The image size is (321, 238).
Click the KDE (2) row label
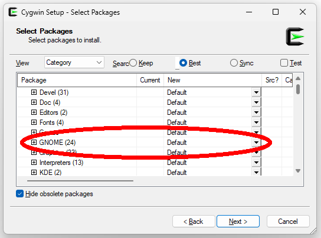pyautogui.click(x=50, y=173)
